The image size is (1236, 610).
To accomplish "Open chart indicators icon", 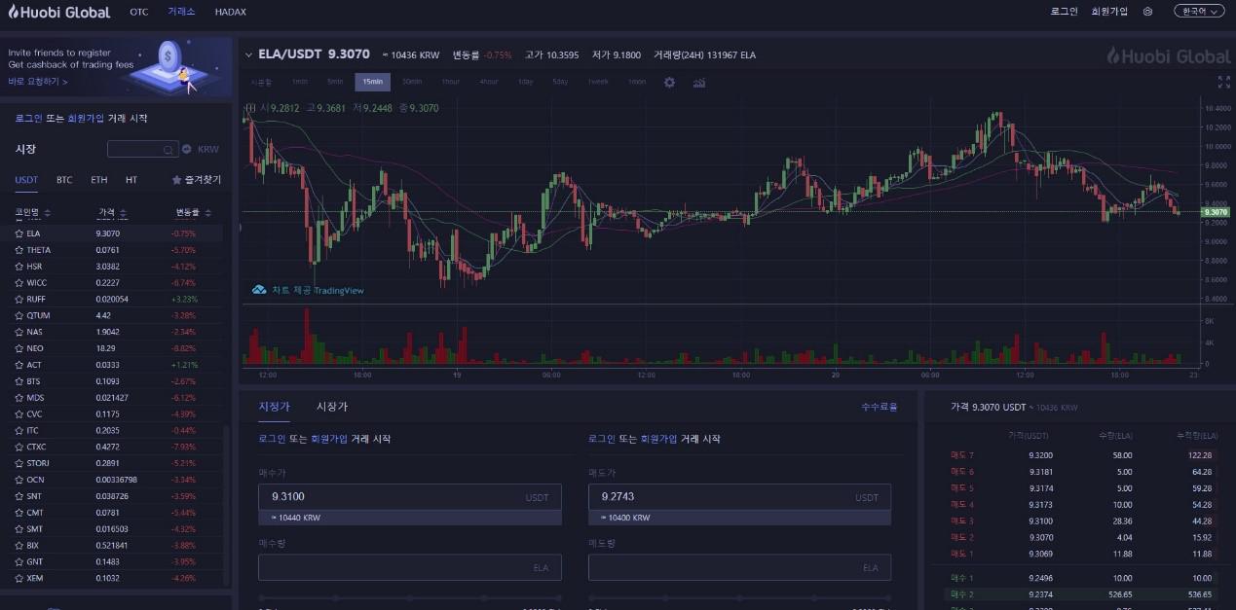I will 699,82.
